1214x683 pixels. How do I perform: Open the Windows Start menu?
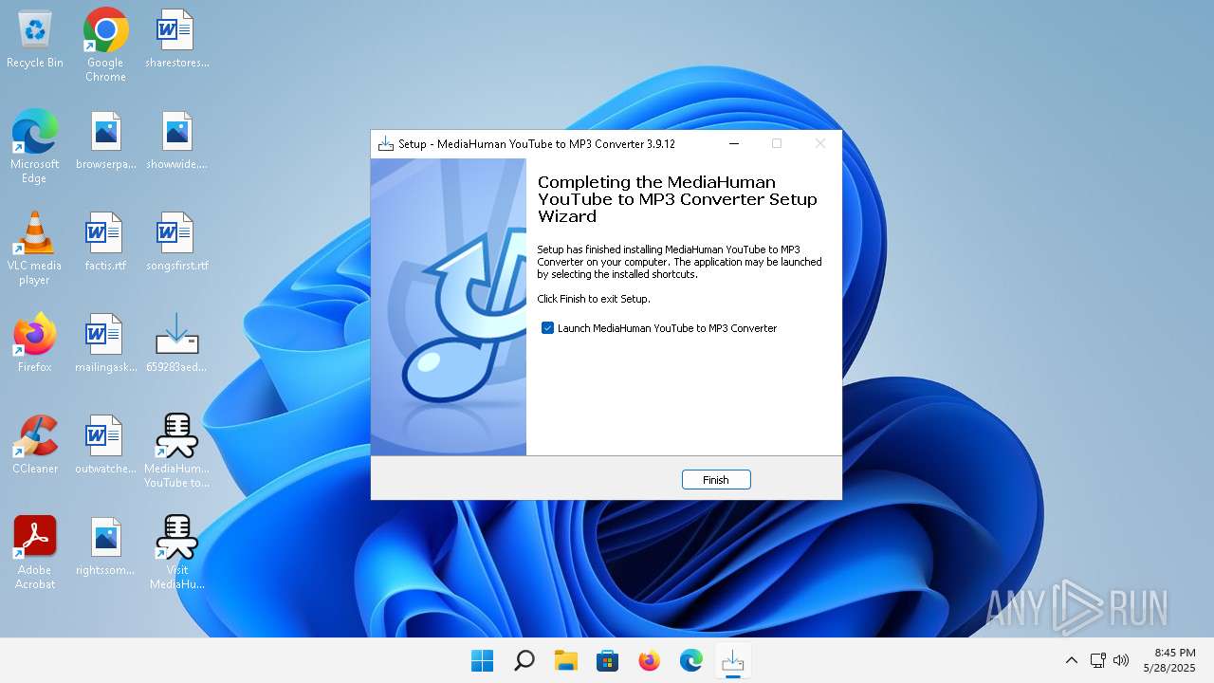coord(482,660)
